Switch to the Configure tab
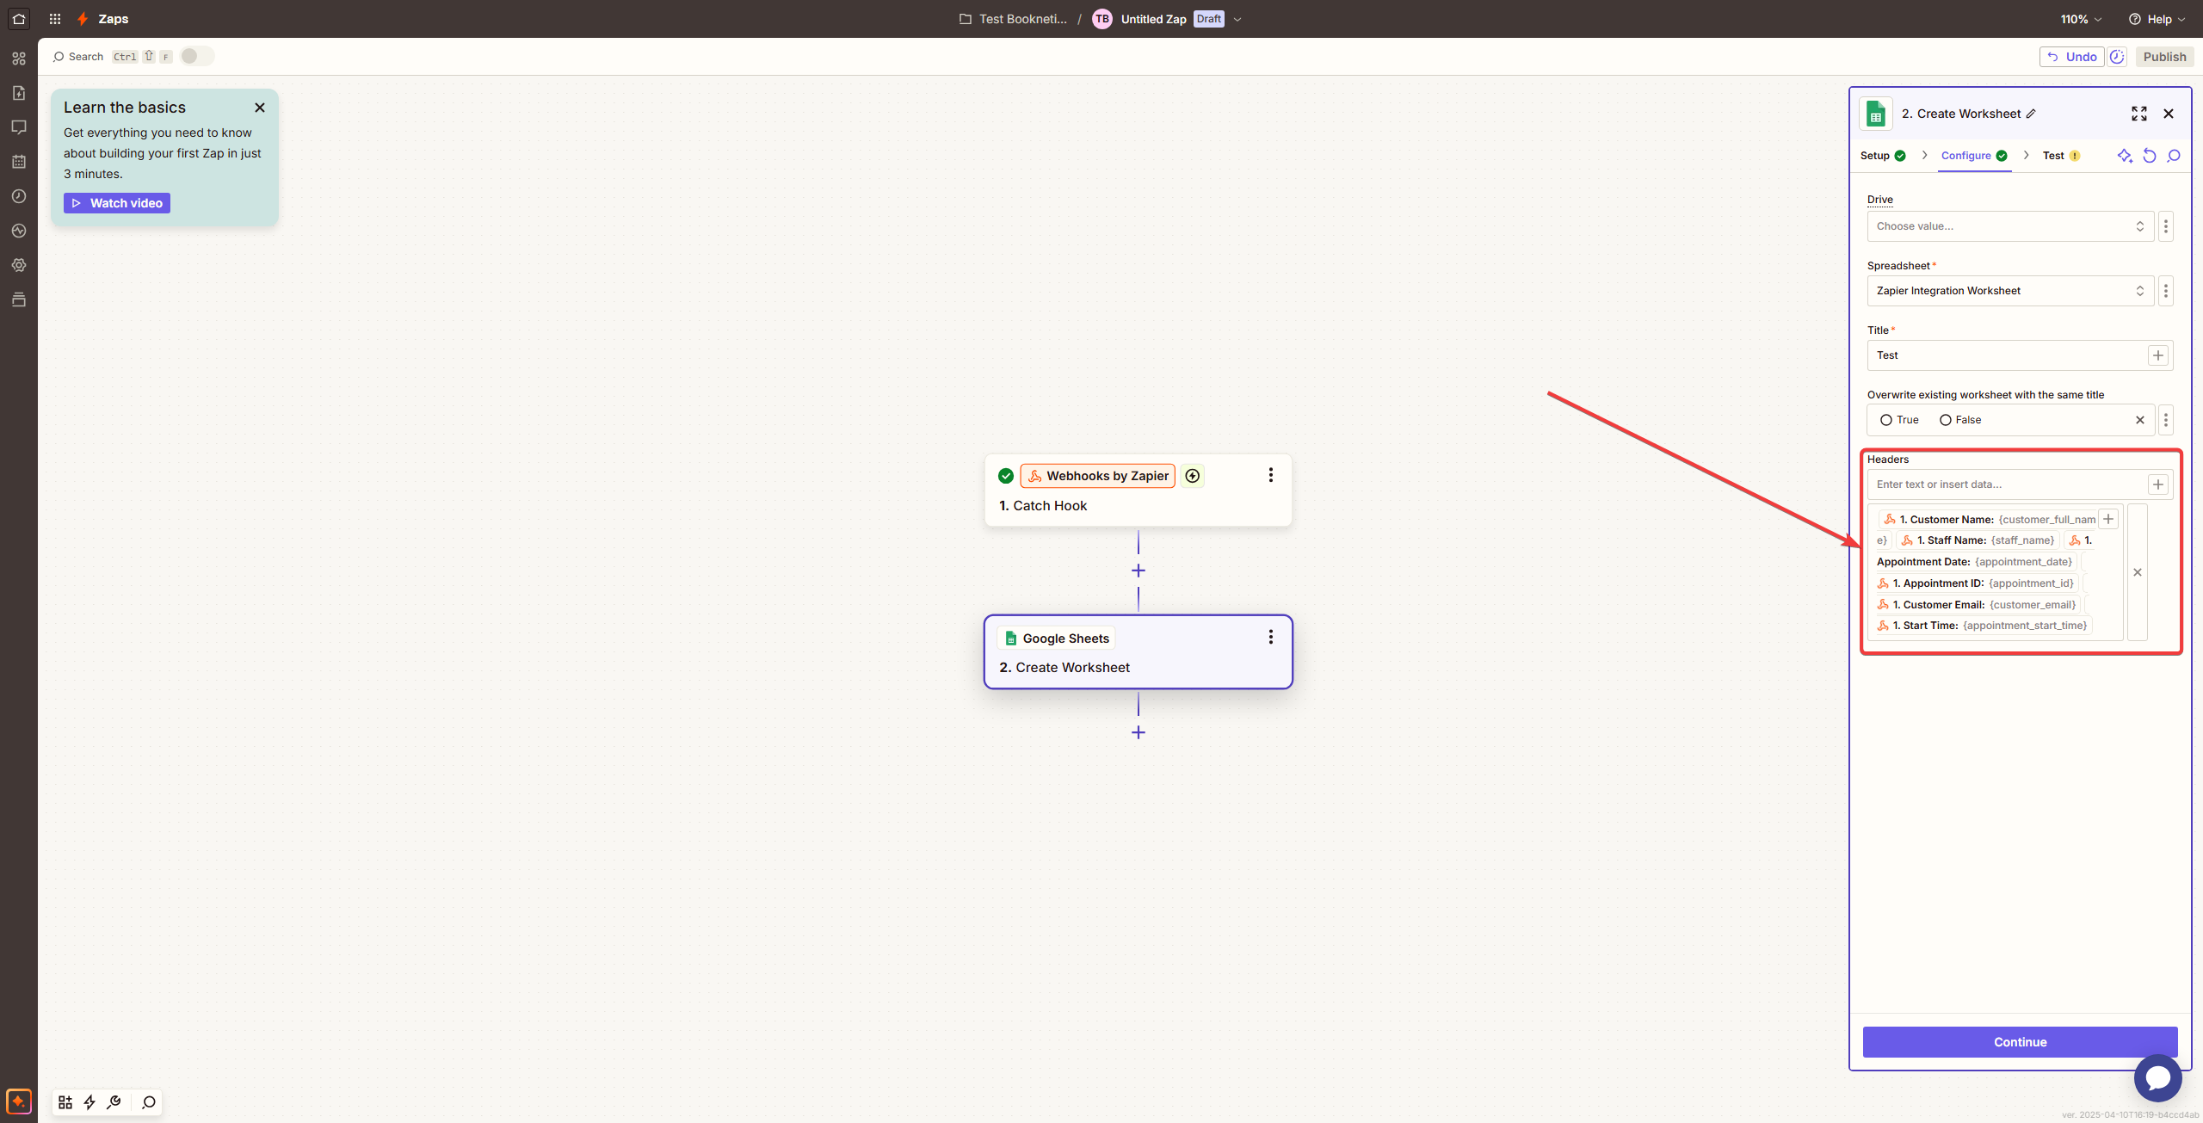The image size is (2203, 1123). coord(1974,156)
